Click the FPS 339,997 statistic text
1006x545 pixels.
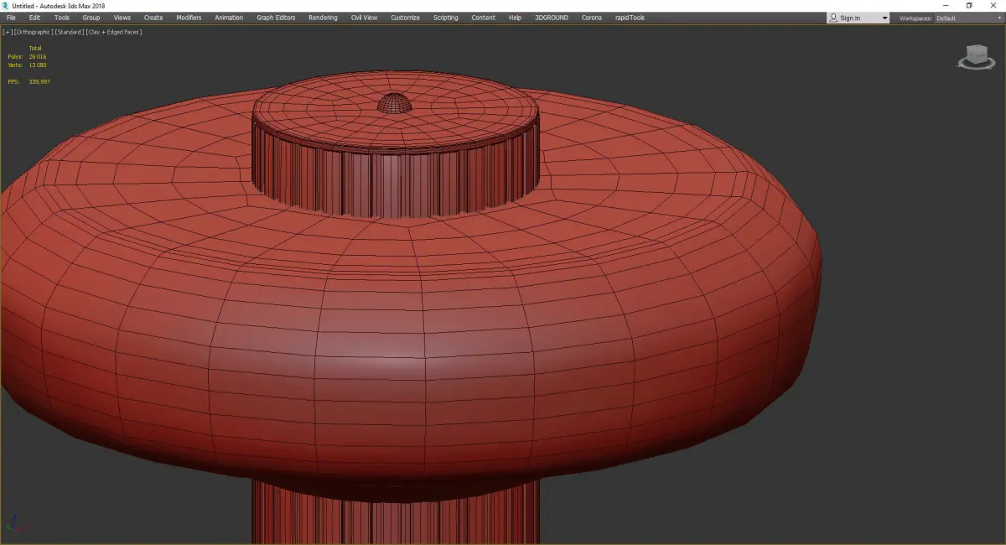[29, 81]
